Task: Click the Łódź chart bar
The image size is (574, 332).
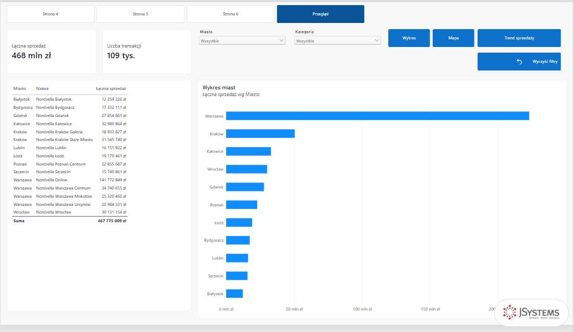Action: point(239,222)
